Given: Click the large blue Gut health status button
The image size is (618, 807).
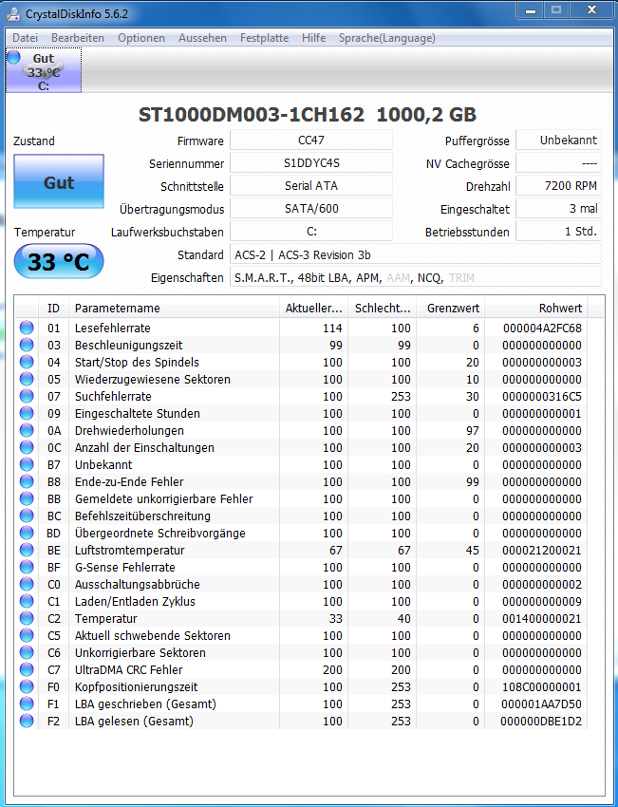Looking at the screenshot, I should (59, 181).
